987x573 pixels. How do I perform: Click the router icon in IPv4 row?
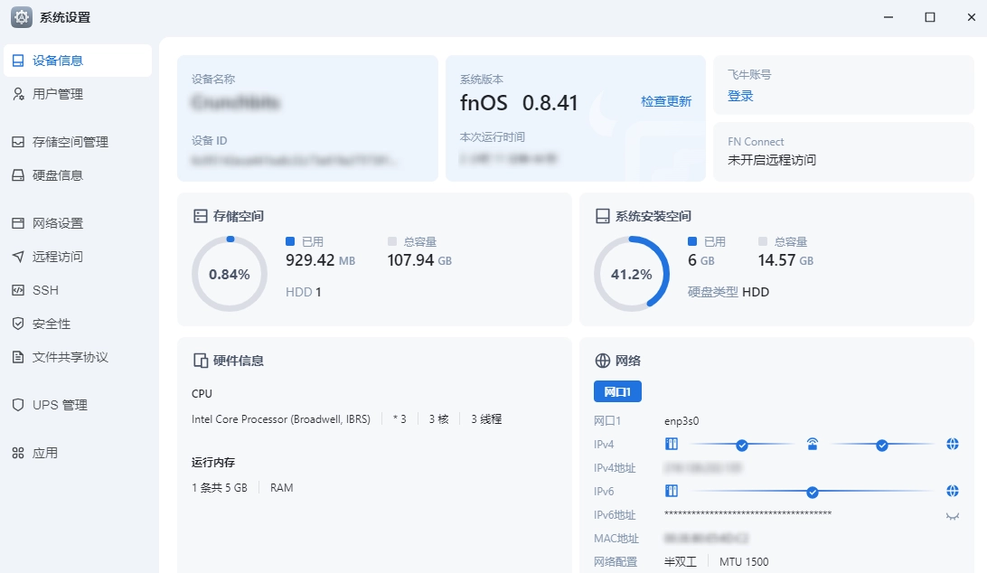[x=812, y=444]
